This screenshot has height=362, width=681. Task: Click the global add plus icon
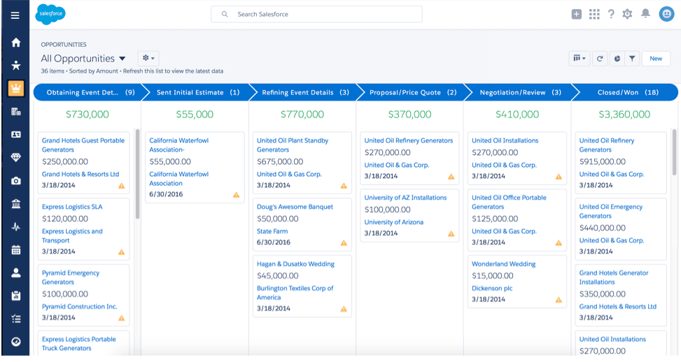coord(576,14)
